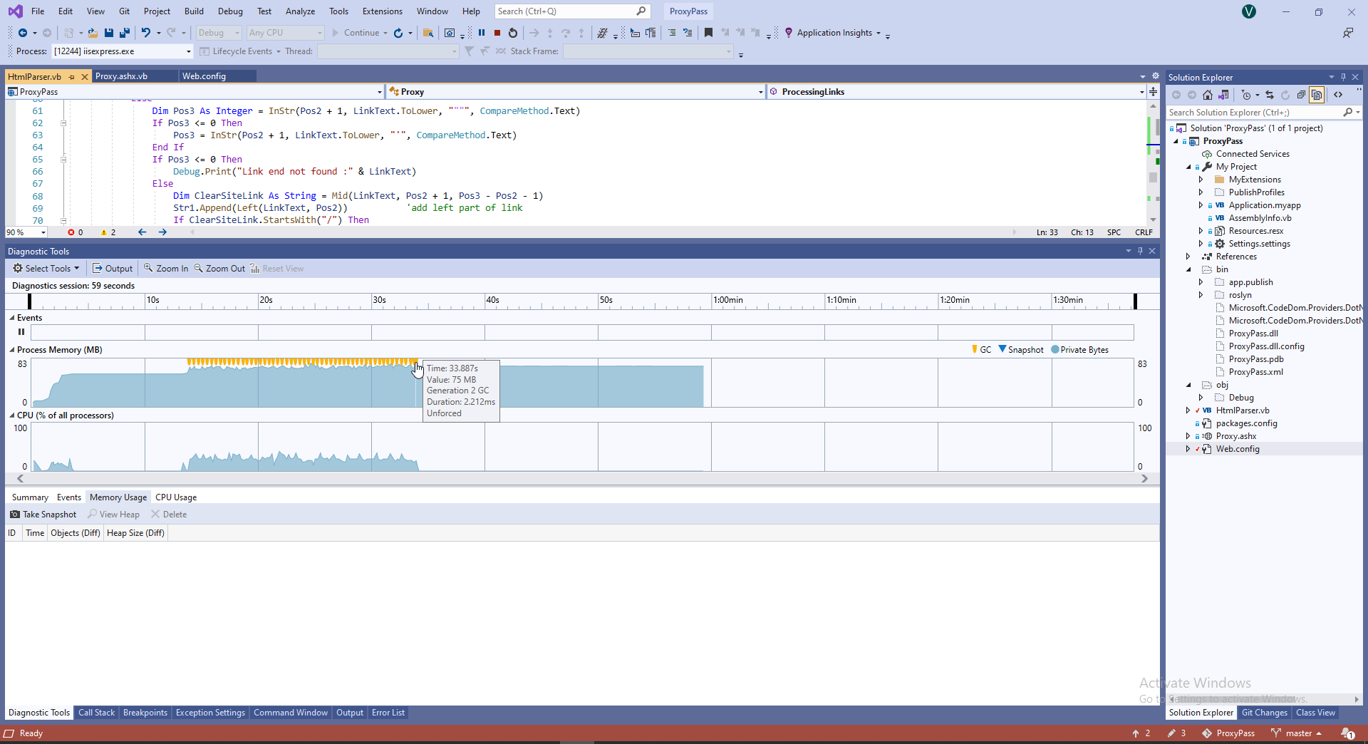Restart the debug session
Image resolution: width=1368 pixels, height=744 pixels.
tap(513, 33)
